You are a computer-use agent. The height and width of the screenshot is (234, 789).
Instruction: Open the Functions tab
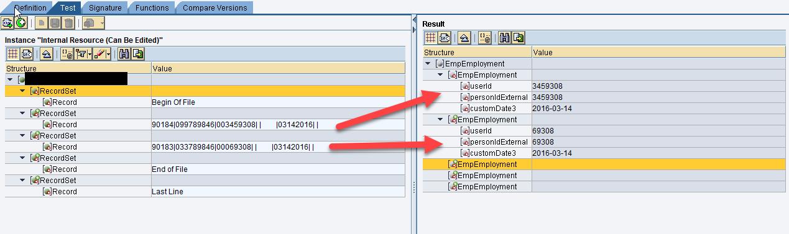click(152, 7)
